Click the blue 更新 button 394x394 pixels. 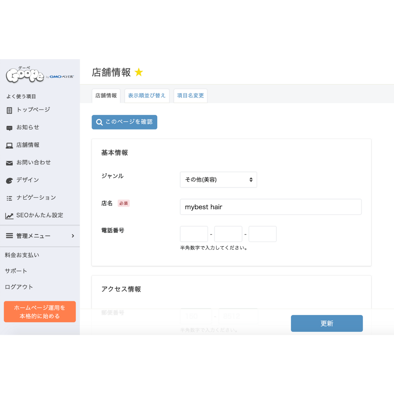(x=327, y=323)
